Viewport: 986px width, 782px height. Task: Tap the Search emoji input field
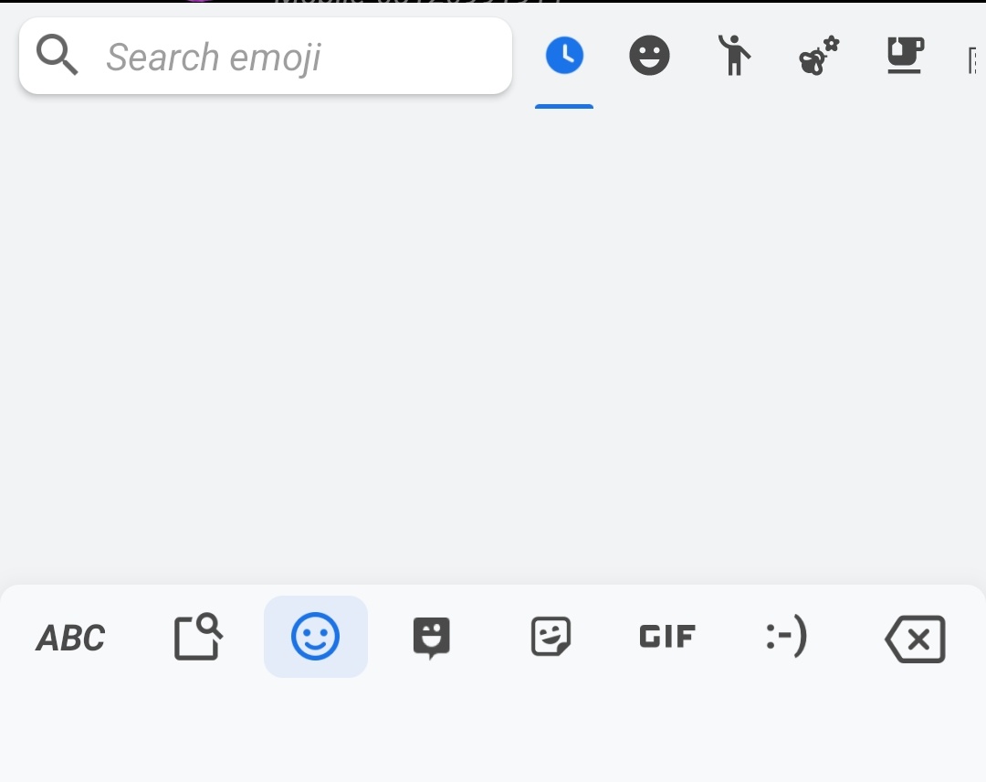[x=265, y=55]
